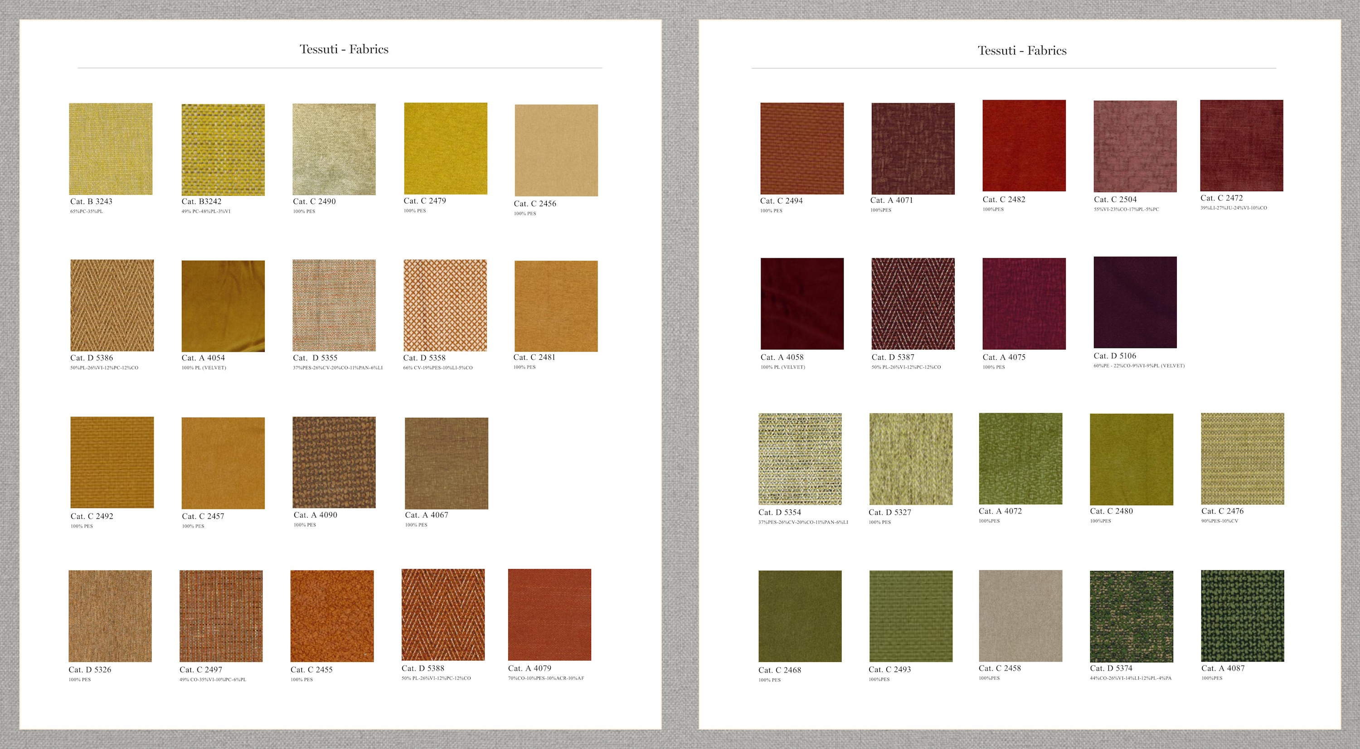Select the Cat. A 4054 velvet swatch
This screenshot has height=749, width=1360.
click(223, 306)
